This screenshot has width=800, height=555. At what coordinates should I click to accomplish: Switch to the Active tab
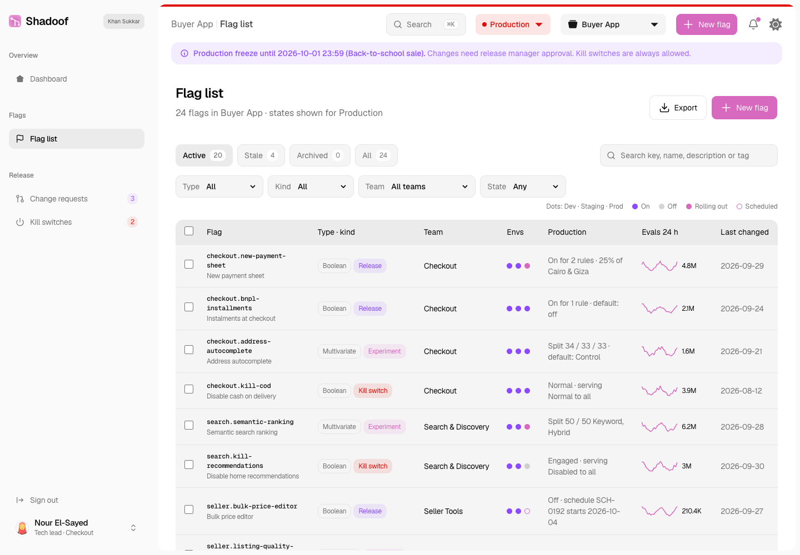click(x=204, y=155)
